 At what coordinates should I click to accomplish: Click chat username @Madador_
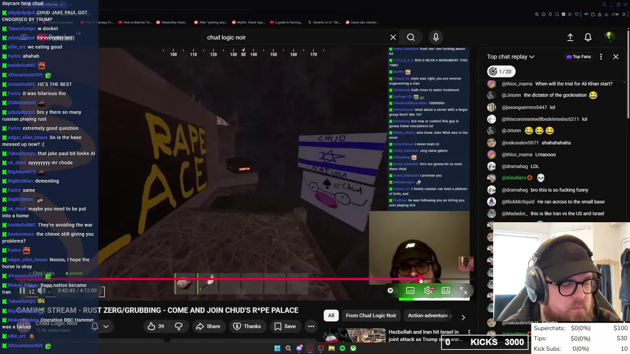[x=514, y=213]
